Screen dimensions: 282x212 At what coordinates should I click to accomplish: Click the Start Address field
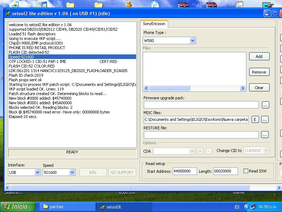coord(185,171)
